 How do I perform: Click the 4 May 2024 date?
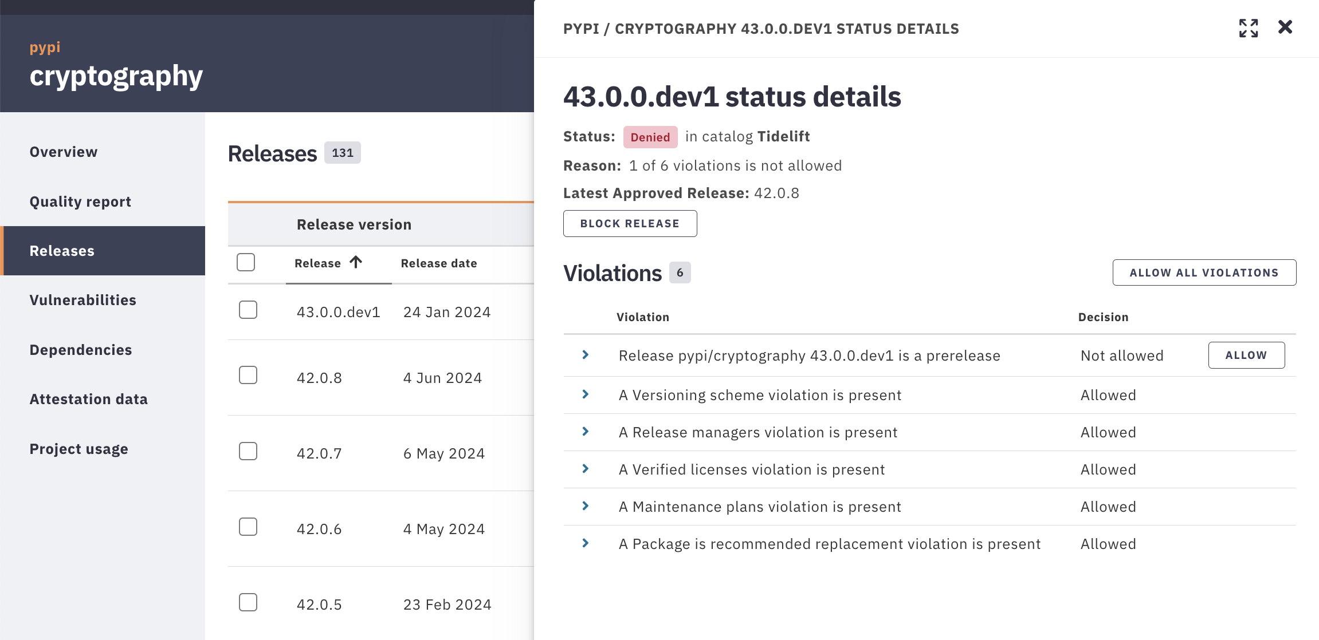pyautogui.click(x=444, y=529)
